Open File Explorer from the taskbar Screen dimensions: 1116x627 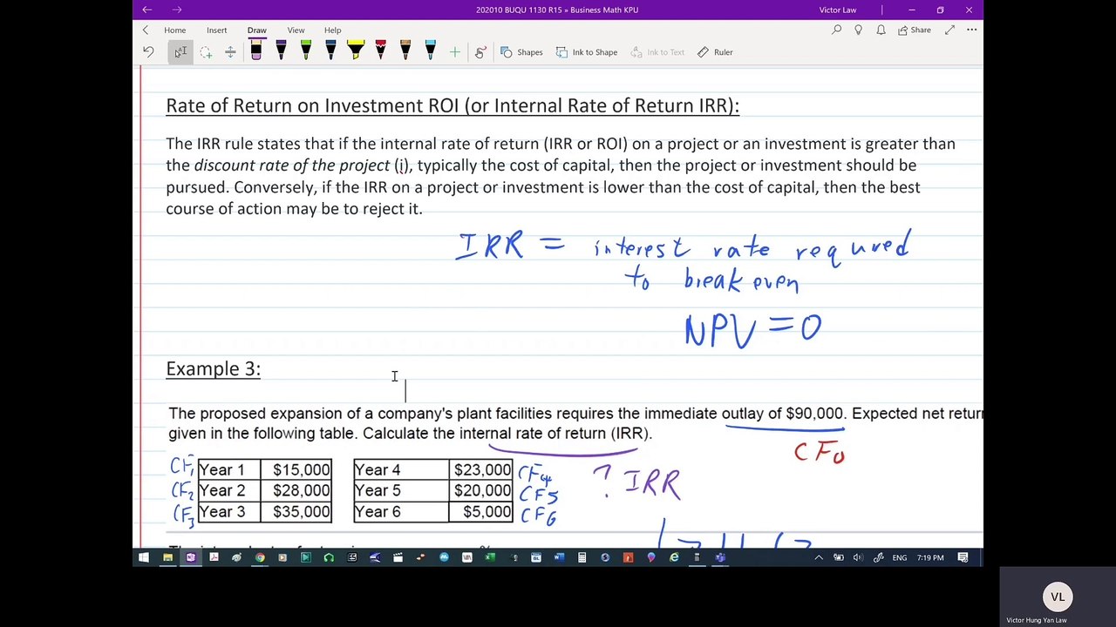tap(167, 557)
